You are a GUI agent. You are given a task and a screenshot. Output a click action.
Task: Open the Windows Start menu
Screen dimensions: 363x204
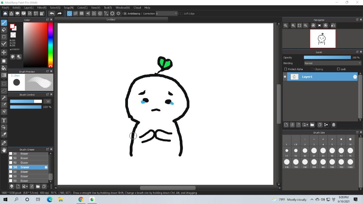[5, 199]
